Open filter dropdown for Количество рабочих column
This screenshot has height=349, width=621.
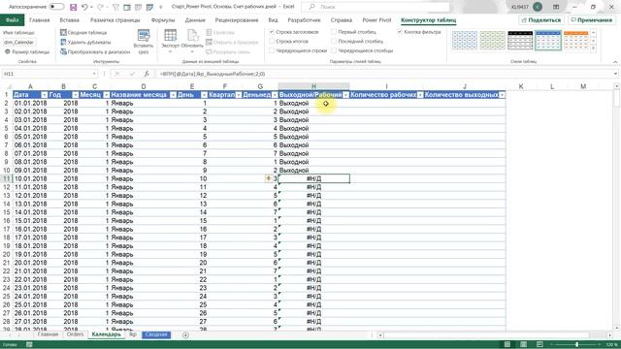420,95
